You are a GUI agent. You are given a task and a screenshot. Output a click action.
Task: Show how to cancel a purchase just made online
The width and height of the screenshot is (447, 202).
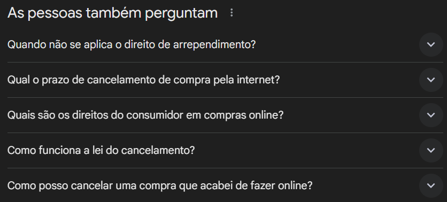pos(225,186)
